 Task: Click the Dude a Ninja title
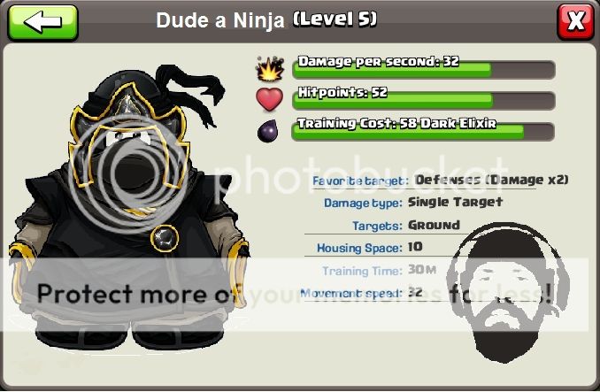(x=220, y=20)
